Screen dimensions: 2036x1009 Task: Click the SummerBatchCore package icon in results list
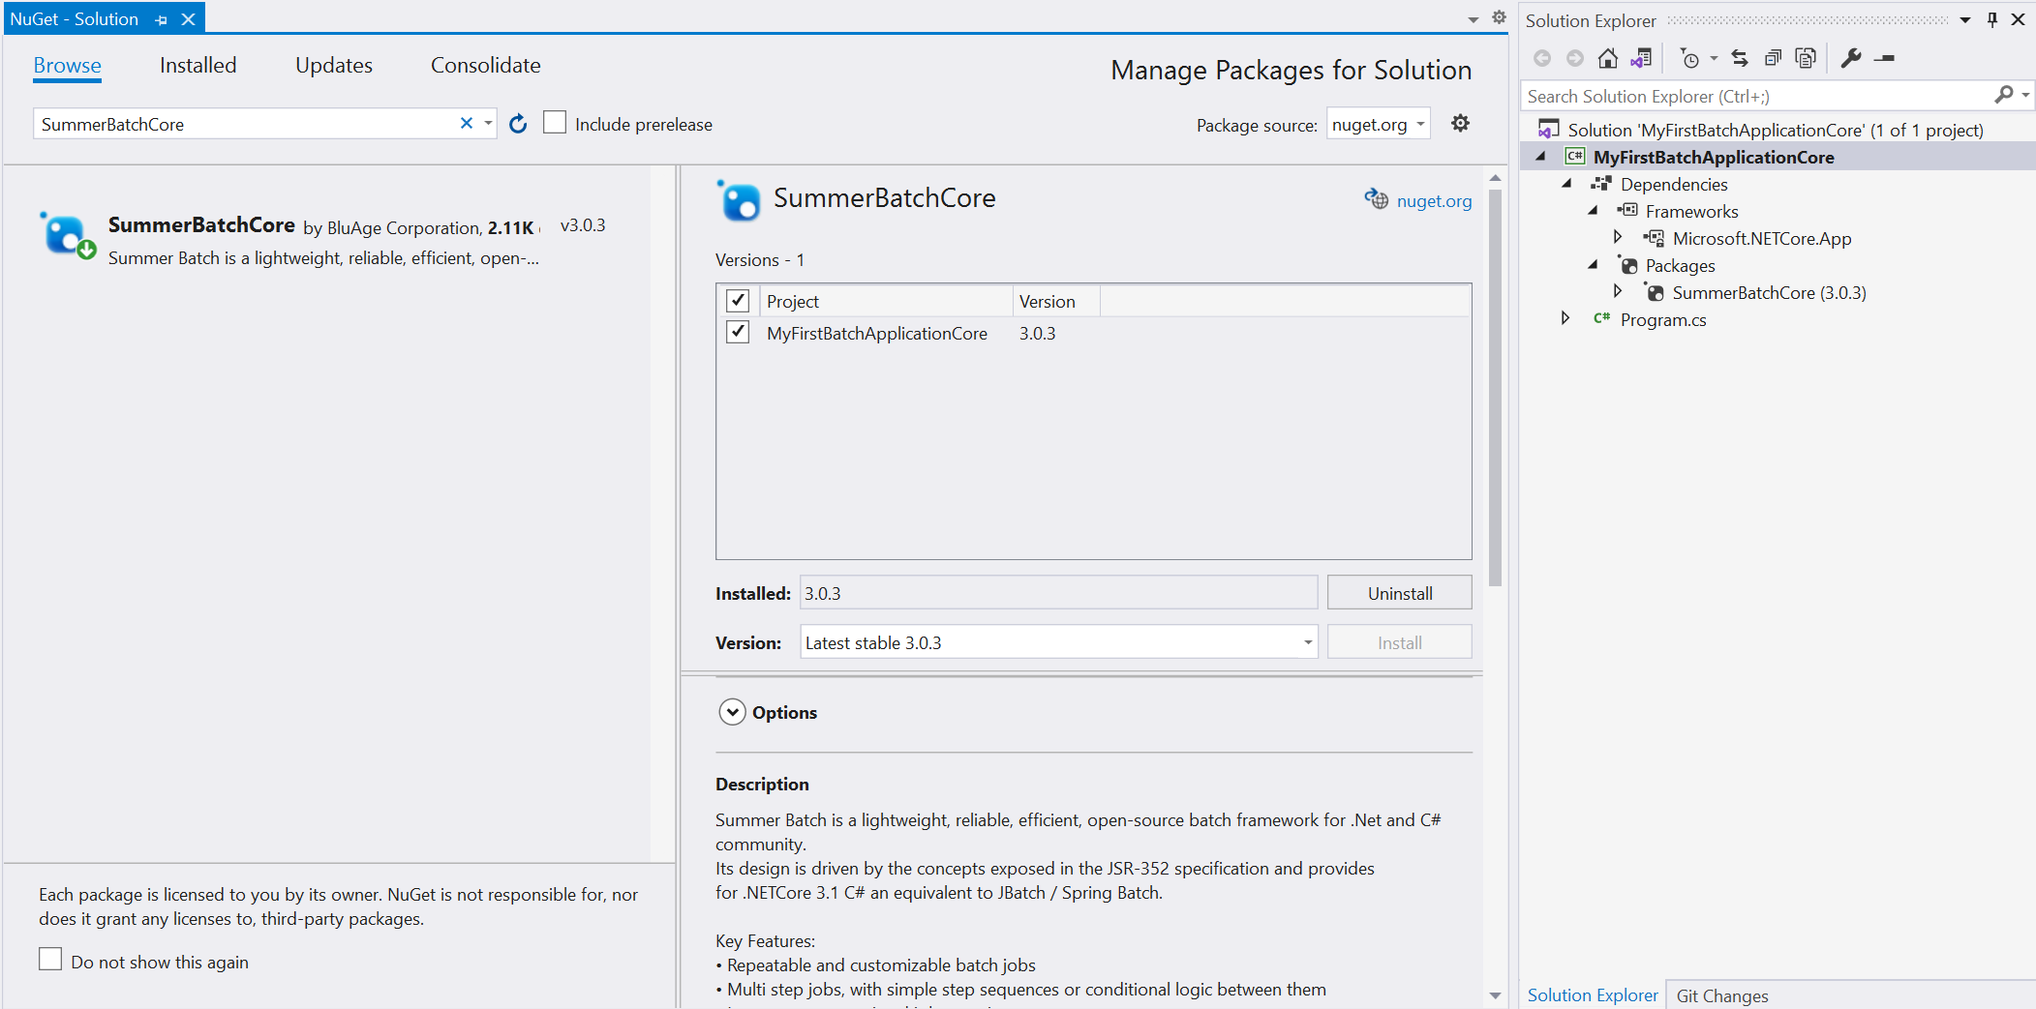click(67, 235)
